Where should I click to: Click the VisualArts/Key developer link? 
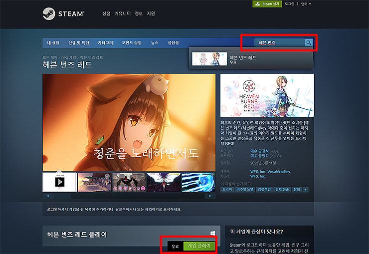tap(279, 172)
